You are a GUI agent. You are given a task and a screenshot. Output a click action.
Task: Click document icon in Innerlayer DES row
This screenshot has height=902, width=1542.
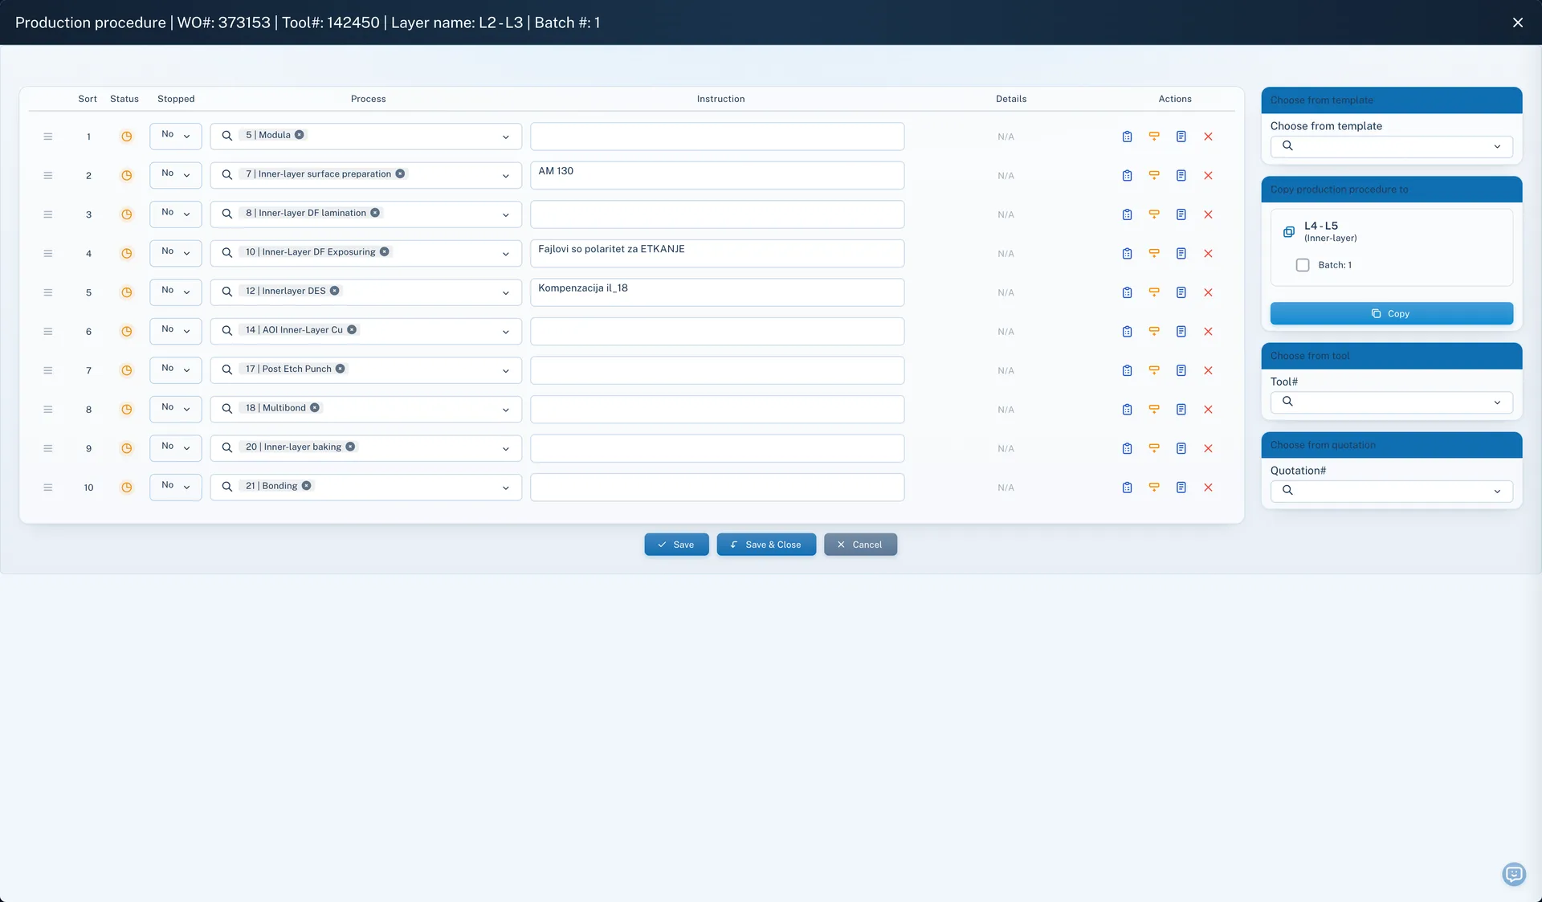click(x=1181, y=292)
